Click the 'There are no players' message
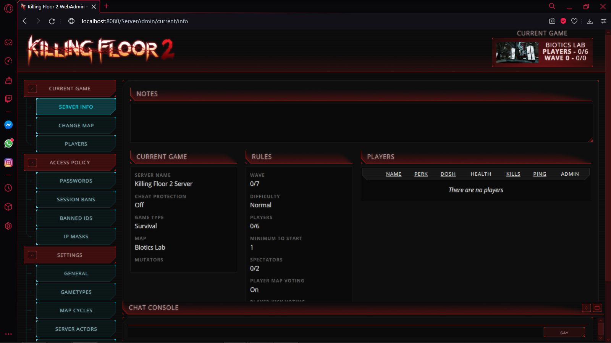611x343 pixels. [x=476, y=190]
